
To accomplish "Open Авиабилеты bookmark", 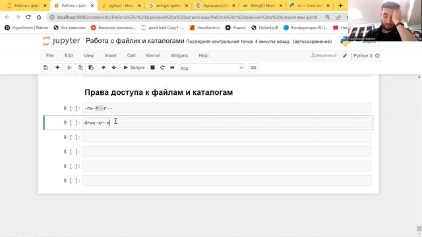I will (x=205, y=28).
